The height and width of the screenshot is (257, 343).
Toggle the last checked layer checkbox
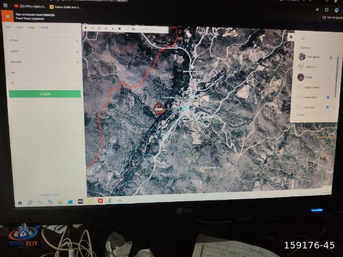point(327,107)
